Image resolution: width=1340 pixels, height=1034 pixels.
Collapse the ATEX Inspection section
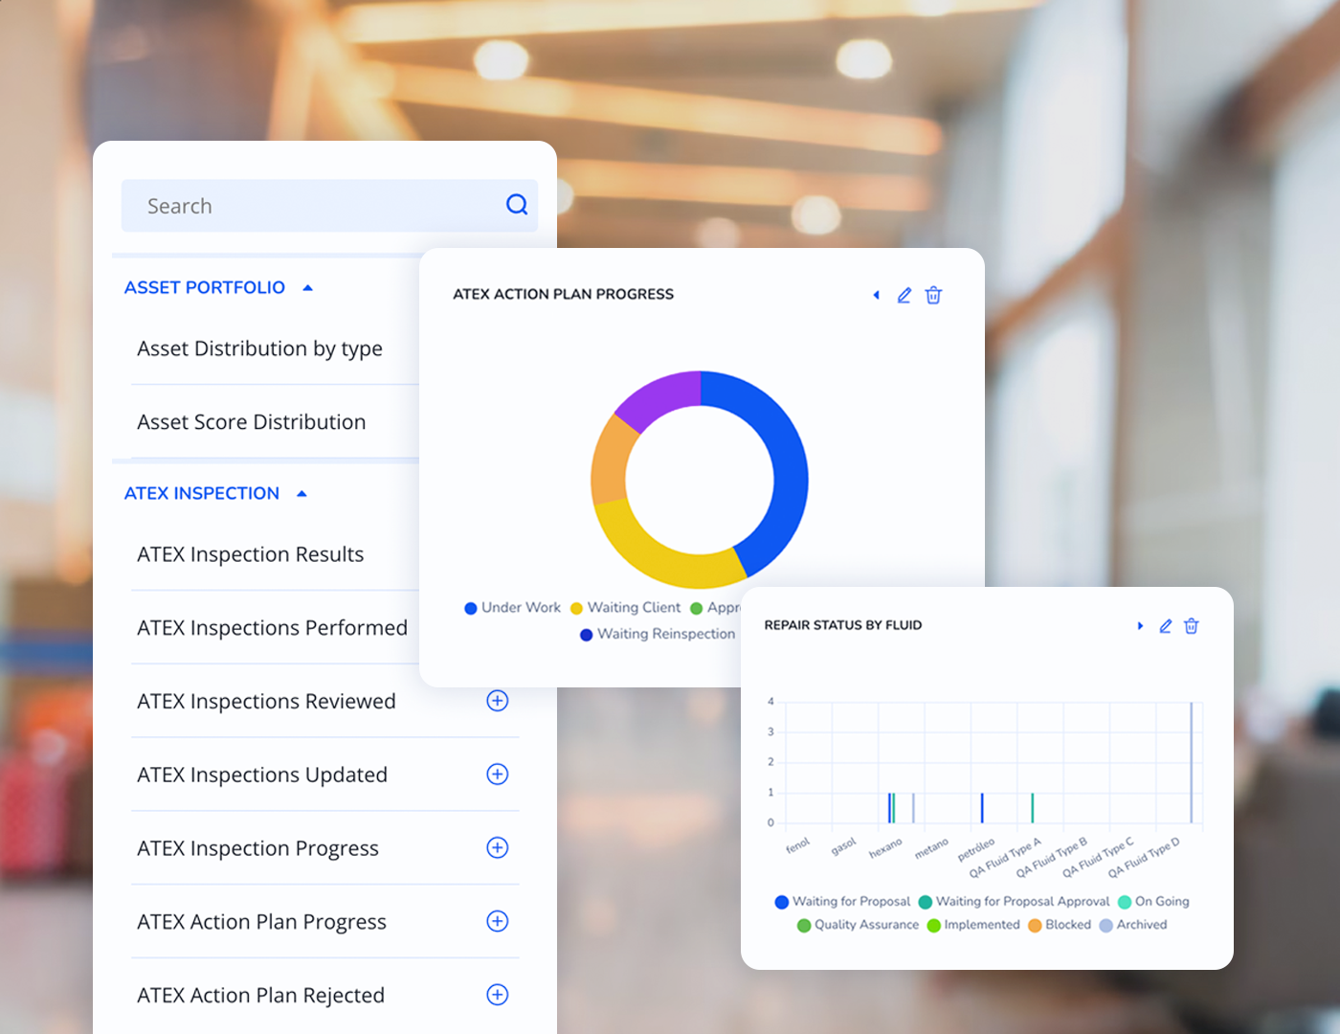(301, 494)
